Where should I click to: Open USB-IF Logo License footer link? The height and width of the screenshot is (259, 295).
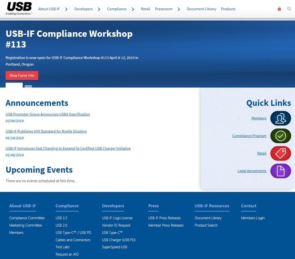[117, 218]
